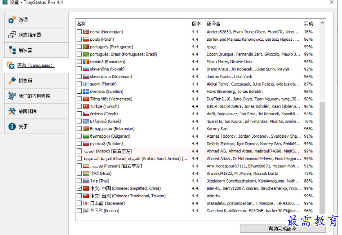Open the 故障排除 tab
Viewport: 342px width, 235px height.
pyautogui.click(x=36, y=111)
